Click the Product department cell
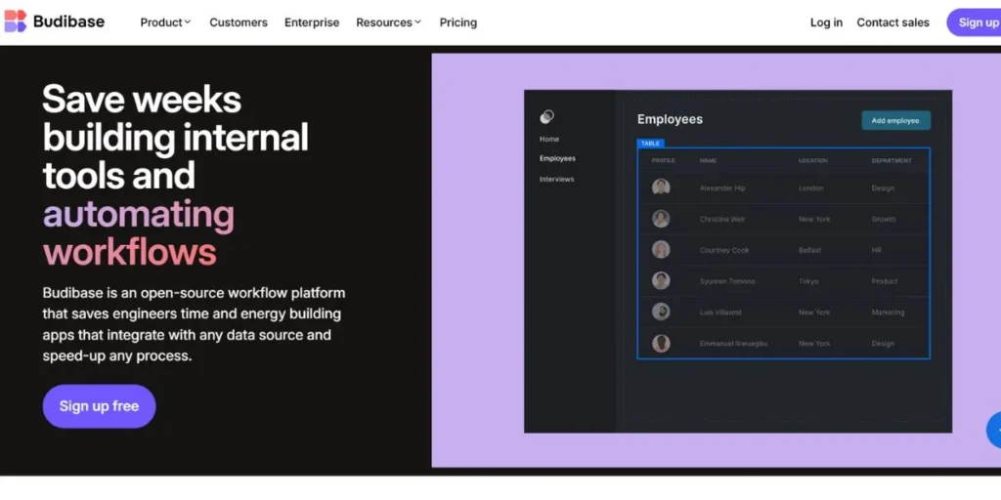 click(885, 281)
